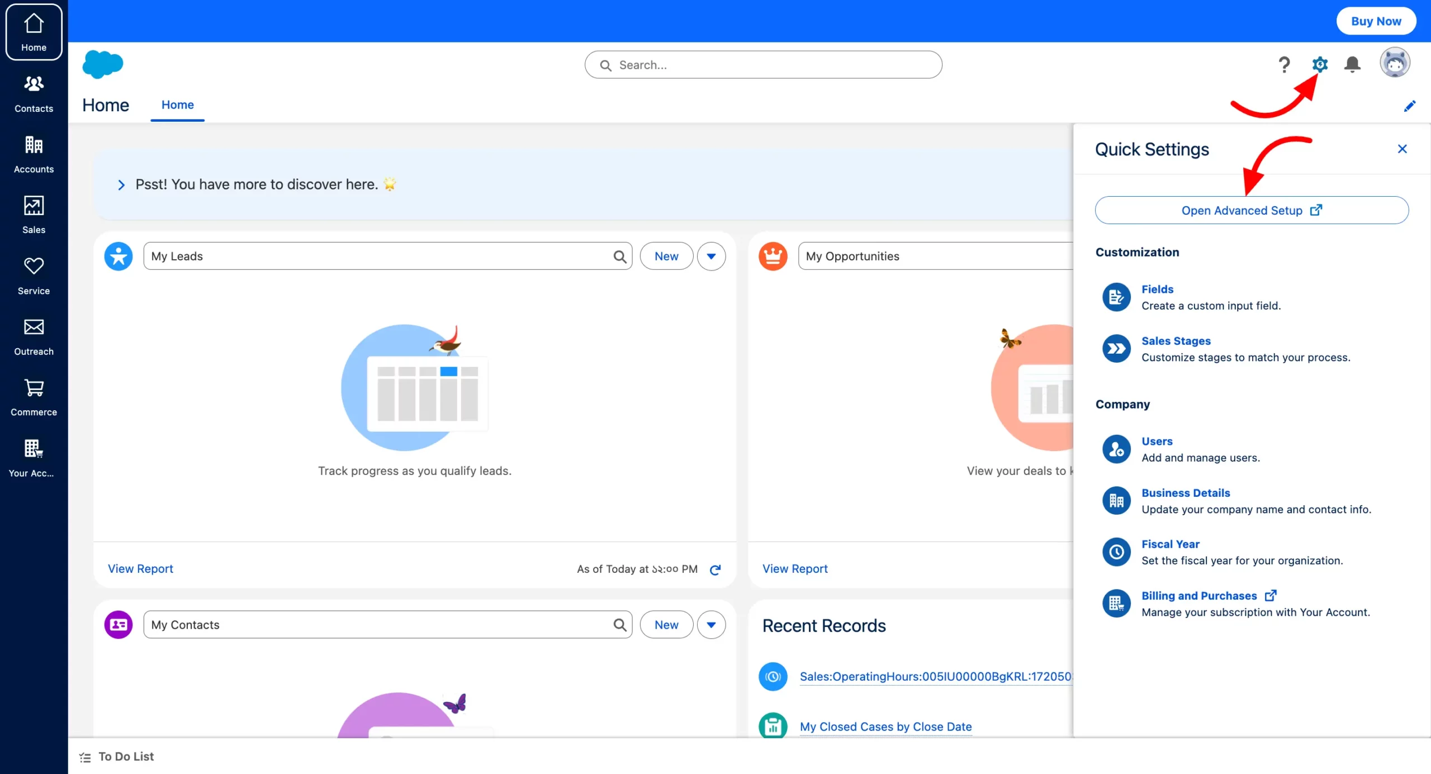Expand the My Contacts dropdown arrow
This screenshot has height=774, width=1431.
711,625
